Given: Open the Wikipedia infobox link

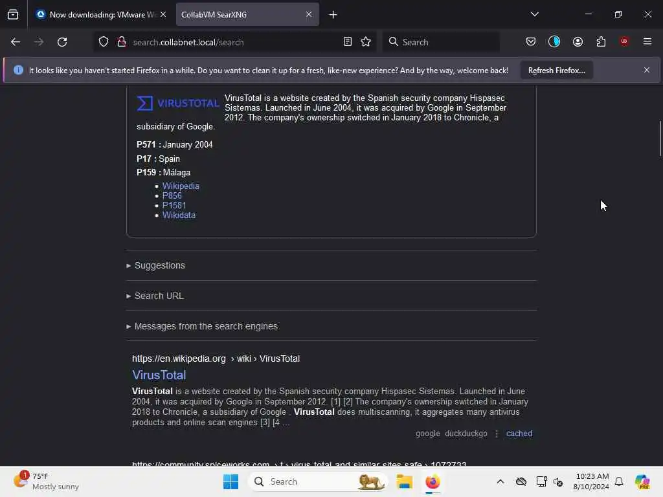Looking at the screenshot, I should click(x=181, y=186).
